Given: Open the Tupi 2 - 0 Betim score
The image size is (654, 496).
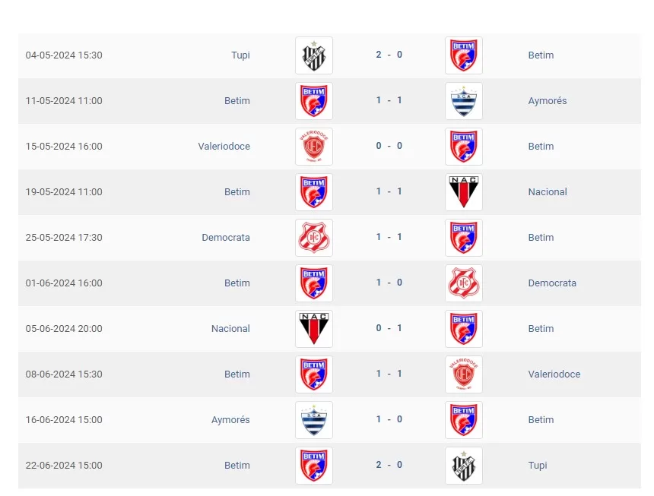Looking at the screenshot, I should 389,55.
